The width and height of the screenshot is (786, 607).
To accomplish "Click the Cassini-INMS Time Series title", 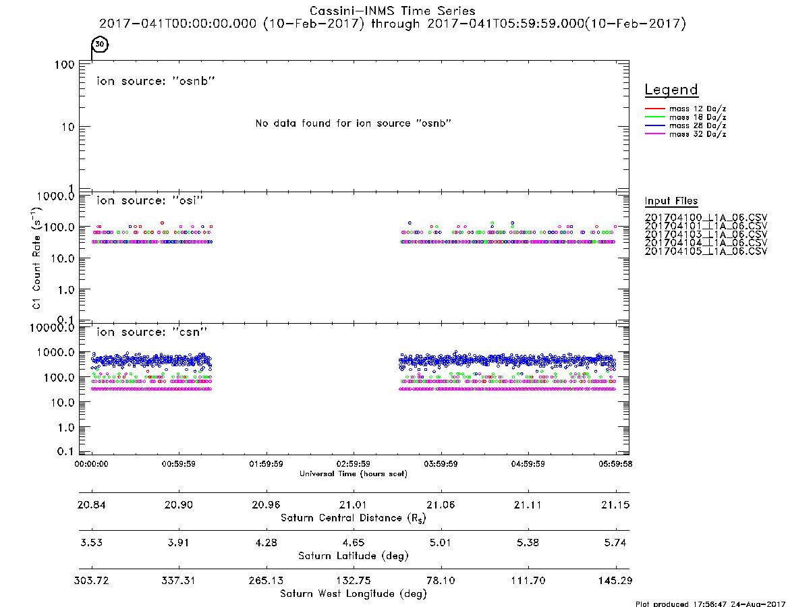I will (x=392, y=11).
